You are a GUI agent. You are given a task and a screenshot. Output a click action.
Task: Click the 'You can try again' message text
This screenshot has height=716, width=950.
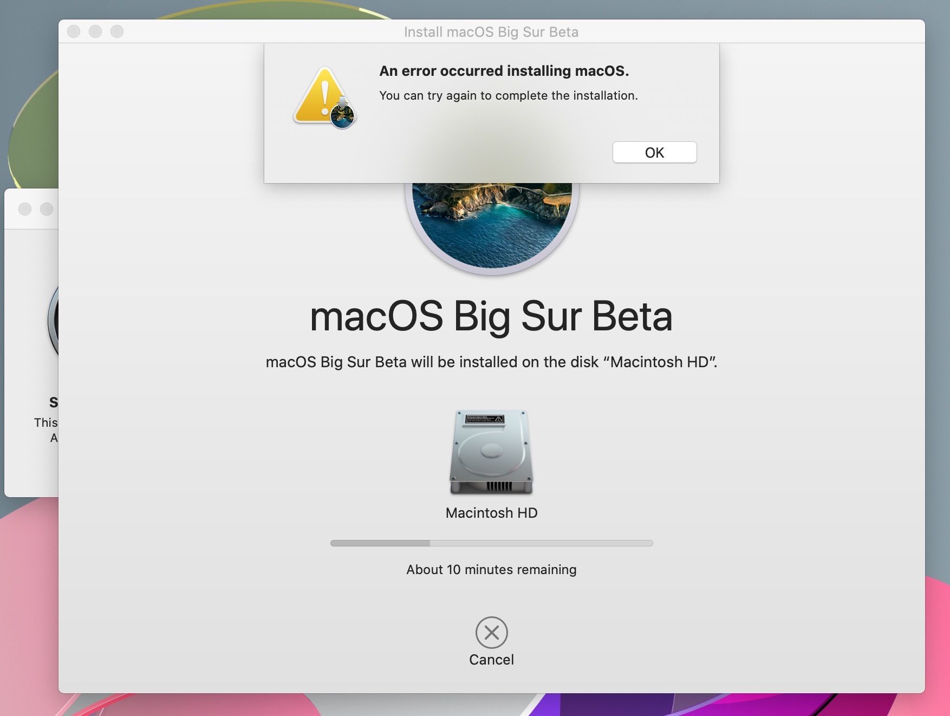click(x=508, y=96)
